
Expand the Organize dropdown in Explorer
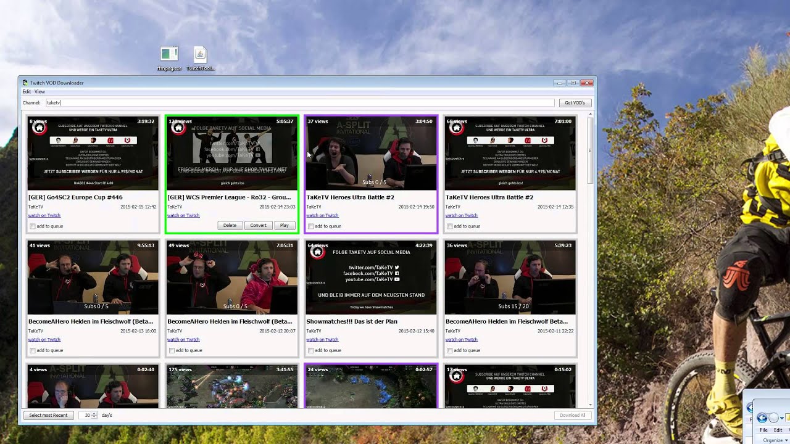775,440
